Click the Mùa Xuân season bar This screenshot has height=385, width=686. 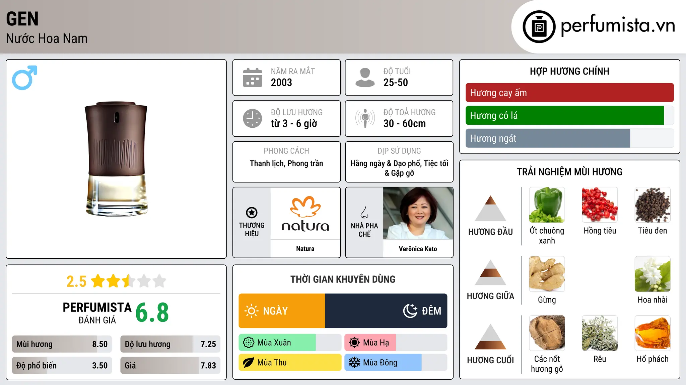coord(290,343)
